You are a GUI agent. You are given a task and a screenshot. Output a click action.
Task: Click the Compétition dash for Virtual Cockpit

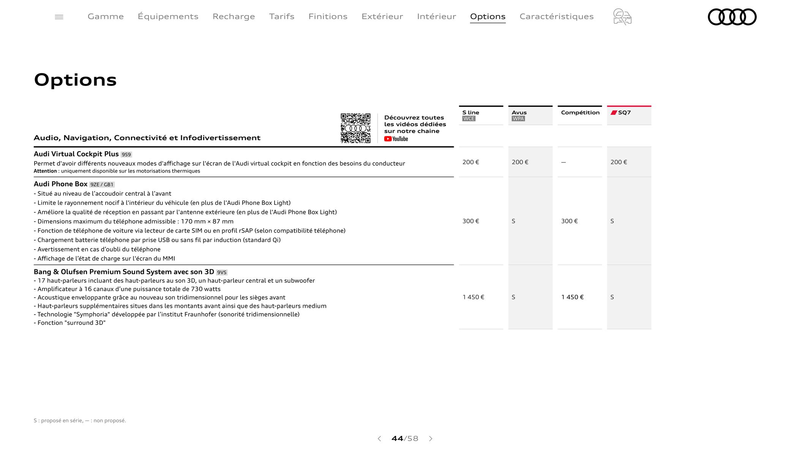564,162
